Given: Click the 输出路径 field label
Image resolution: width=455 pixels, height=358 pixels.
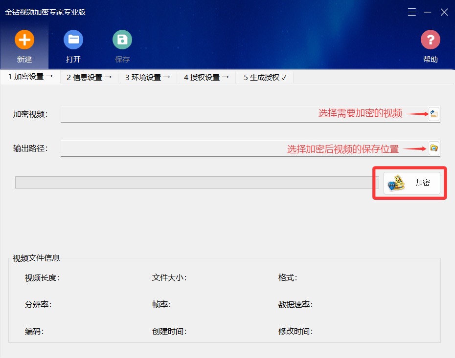Looking at the screenshot, I should pyautogui.click(x=30, y=148).
